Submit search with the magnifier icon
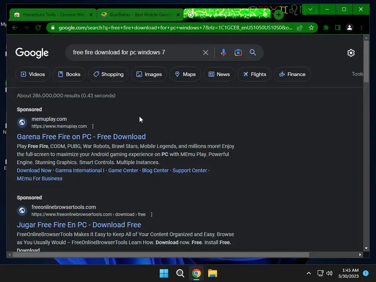 [253, 53]
